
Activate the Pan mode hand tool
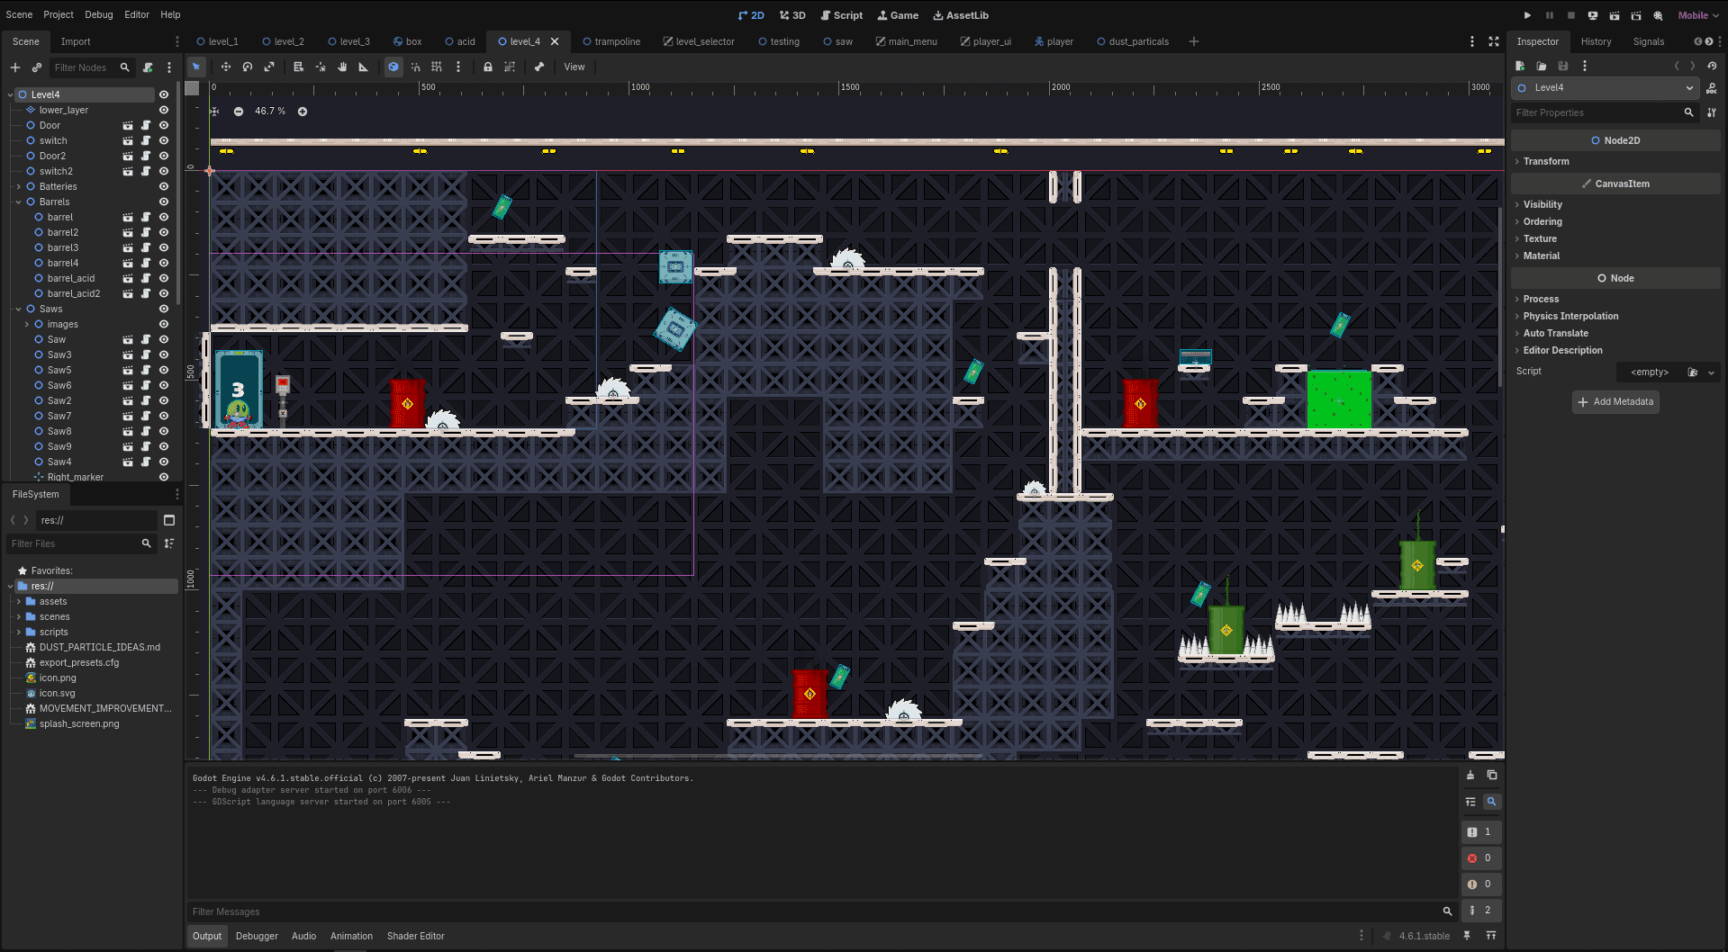pyautogui.click(x=342, y=67)
